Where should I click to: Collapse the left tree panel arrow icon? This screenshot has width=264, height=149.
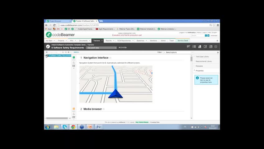pyautogui.click(x=47, y=52)
